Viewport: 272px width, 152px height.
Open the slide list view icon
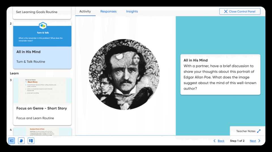coord(12,141)
